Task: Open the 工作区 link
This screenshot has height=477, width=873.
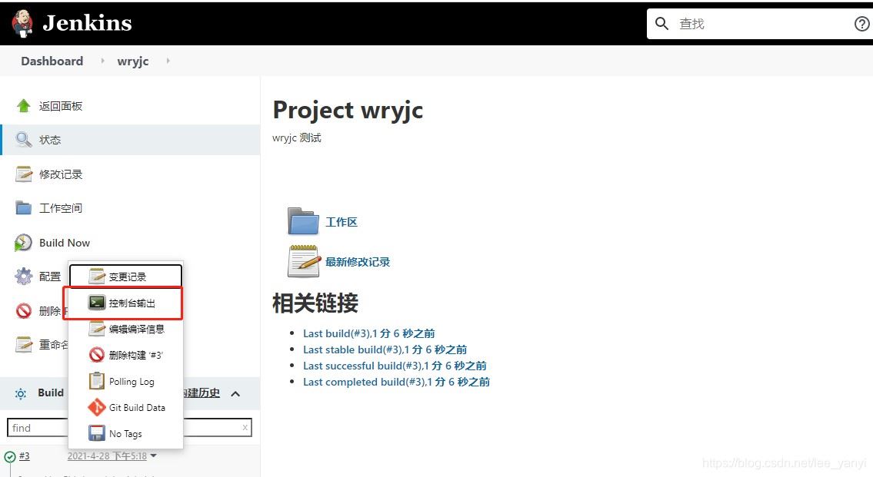Action: coord(342,222)
